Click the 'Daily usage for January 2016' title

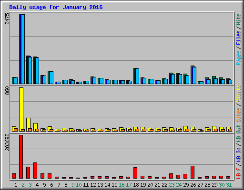(x=56, y=7)
